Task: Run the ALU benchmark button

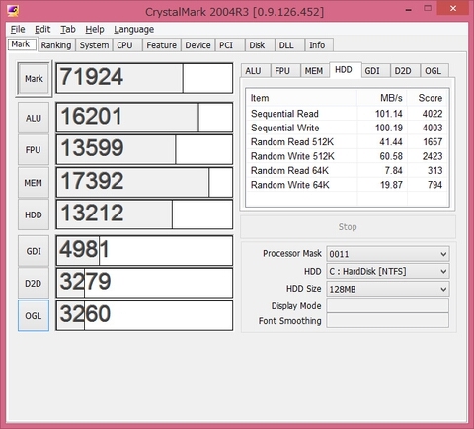Action: [x=34, y=118]
